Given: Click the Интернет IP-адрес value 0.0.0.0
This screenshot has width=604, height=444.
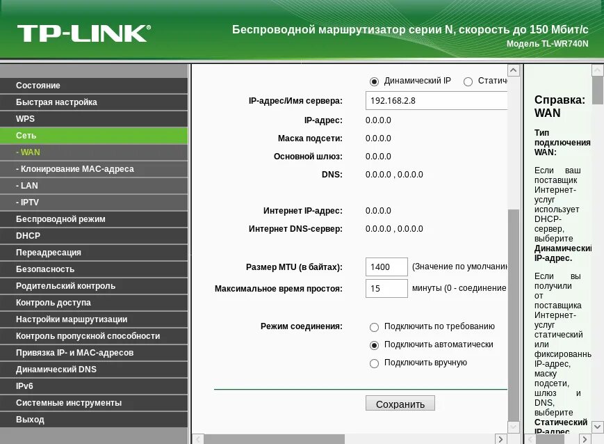Looking at the screenshot, I should pyautogui.click(x=378, y=211).
